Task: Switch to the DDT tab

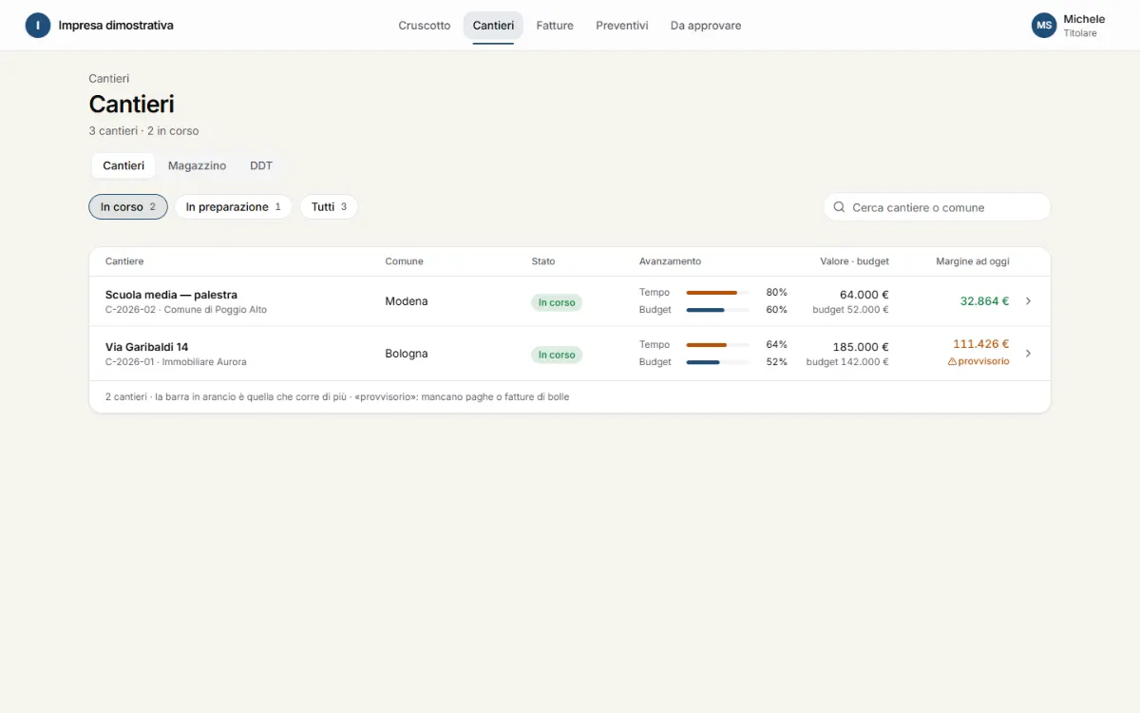Action: pyautogui.click(x=261, y=165)
